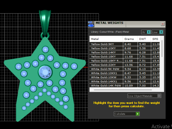Select the Yellow Gold:10KY row
The width and height of the screenshot is (172, 129).
click(x=125, y=48)
